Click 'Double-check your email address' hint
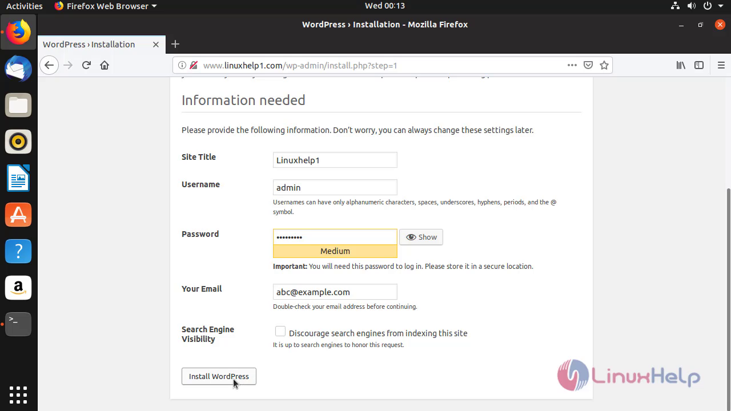The image size is (731, 411). coord(345,307)
